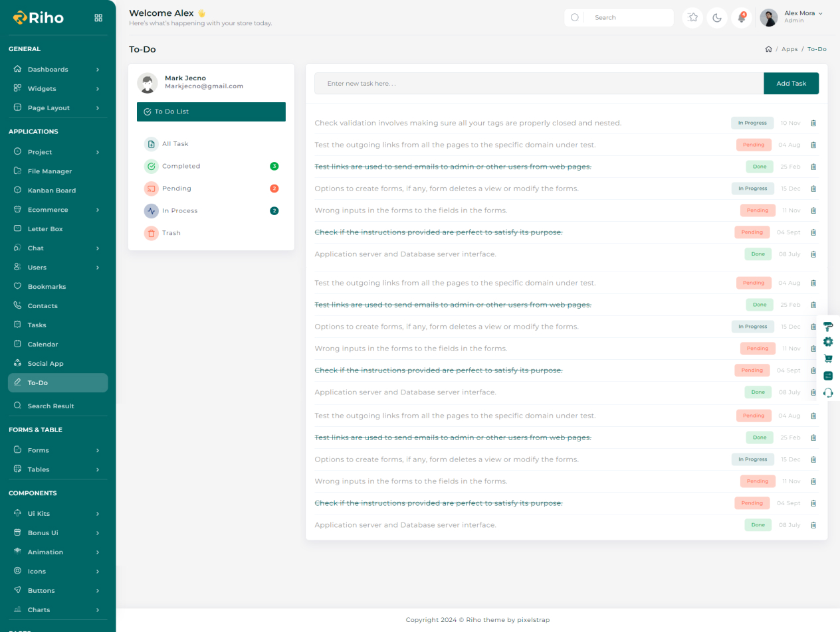Delete the 'Check validation' task using trash icon
Viewport: 840px width, 632px height.
point(813,123)
